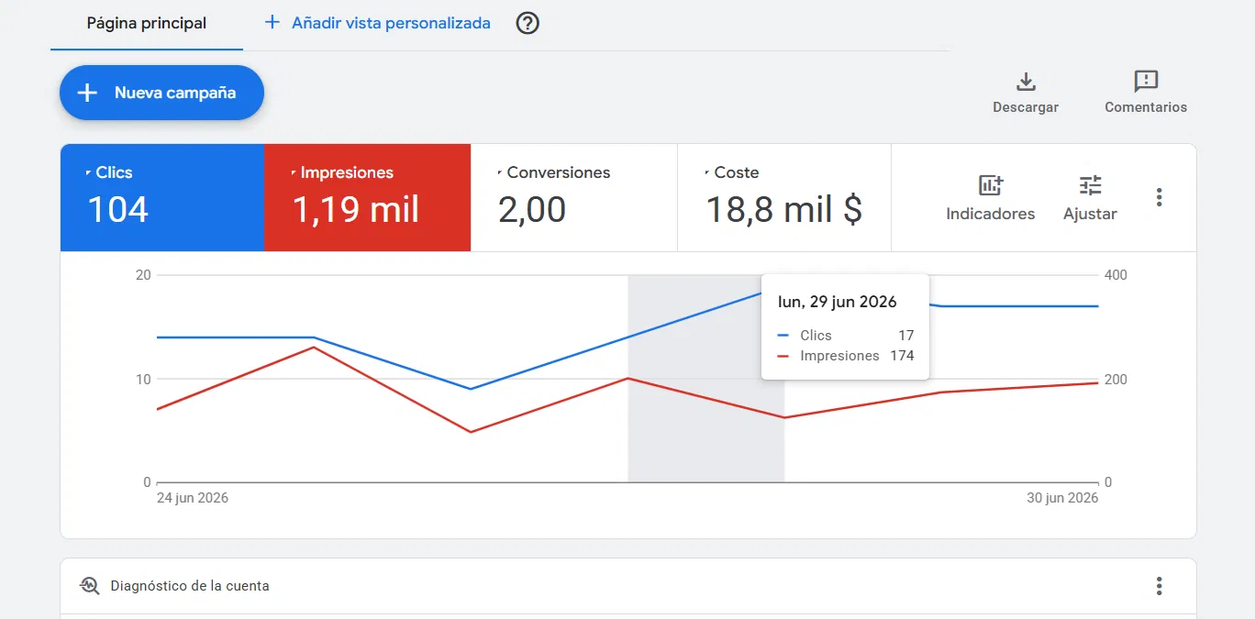Click the Diagnóstico de la cuenta heading
The image size is (1255, 619).
(190, 586)
